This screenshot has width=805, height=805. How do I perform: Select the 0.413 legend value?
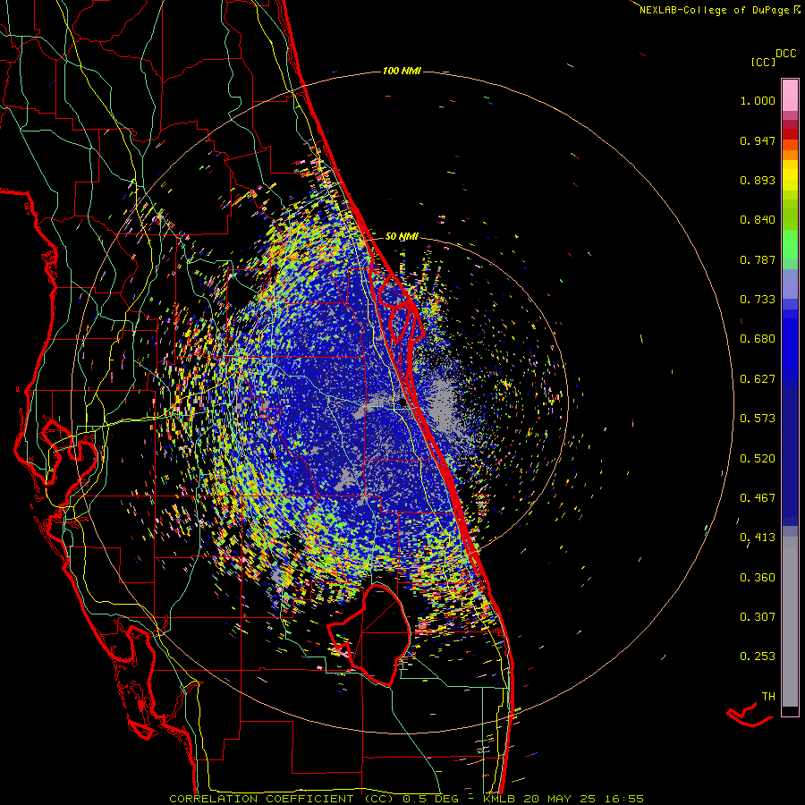(758, 538)
